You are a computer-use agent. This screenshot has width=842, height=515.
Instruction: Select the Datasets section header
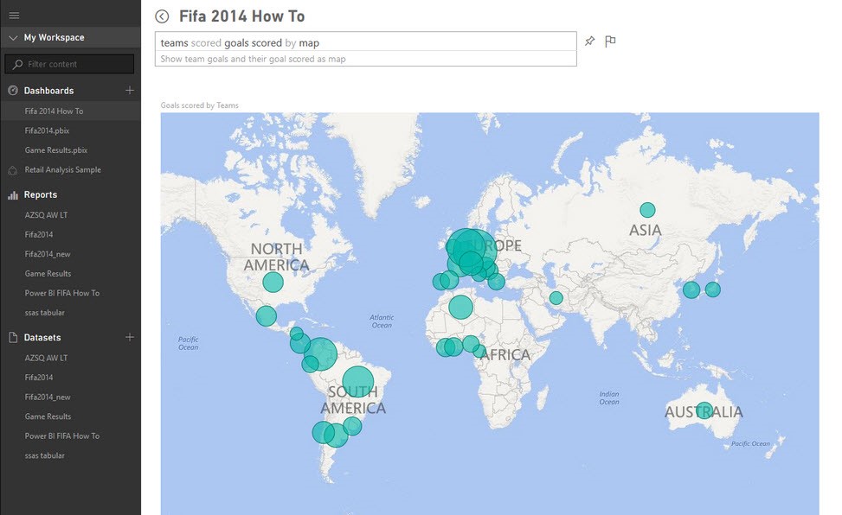[42, 338]
